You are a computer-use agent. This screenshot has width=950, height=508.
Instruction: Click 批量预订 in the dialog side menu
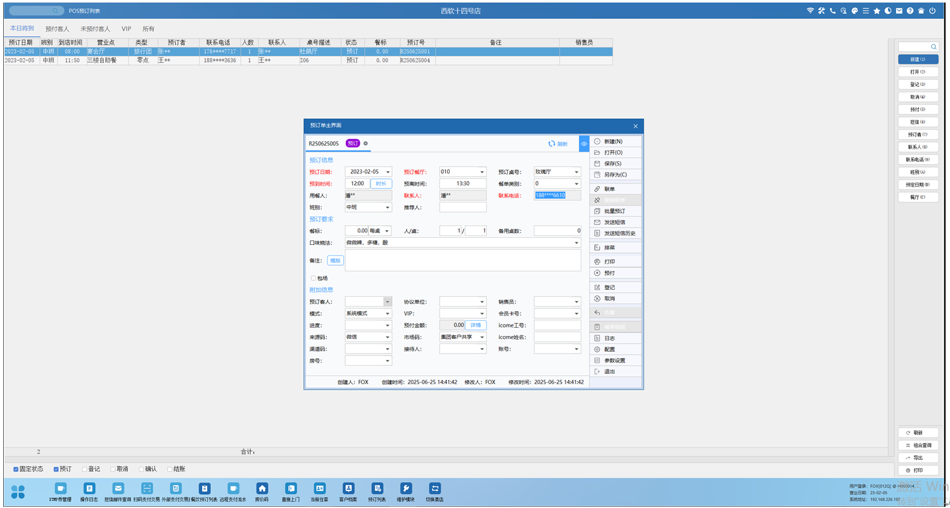pyautogui.click(x=616, y=211)
